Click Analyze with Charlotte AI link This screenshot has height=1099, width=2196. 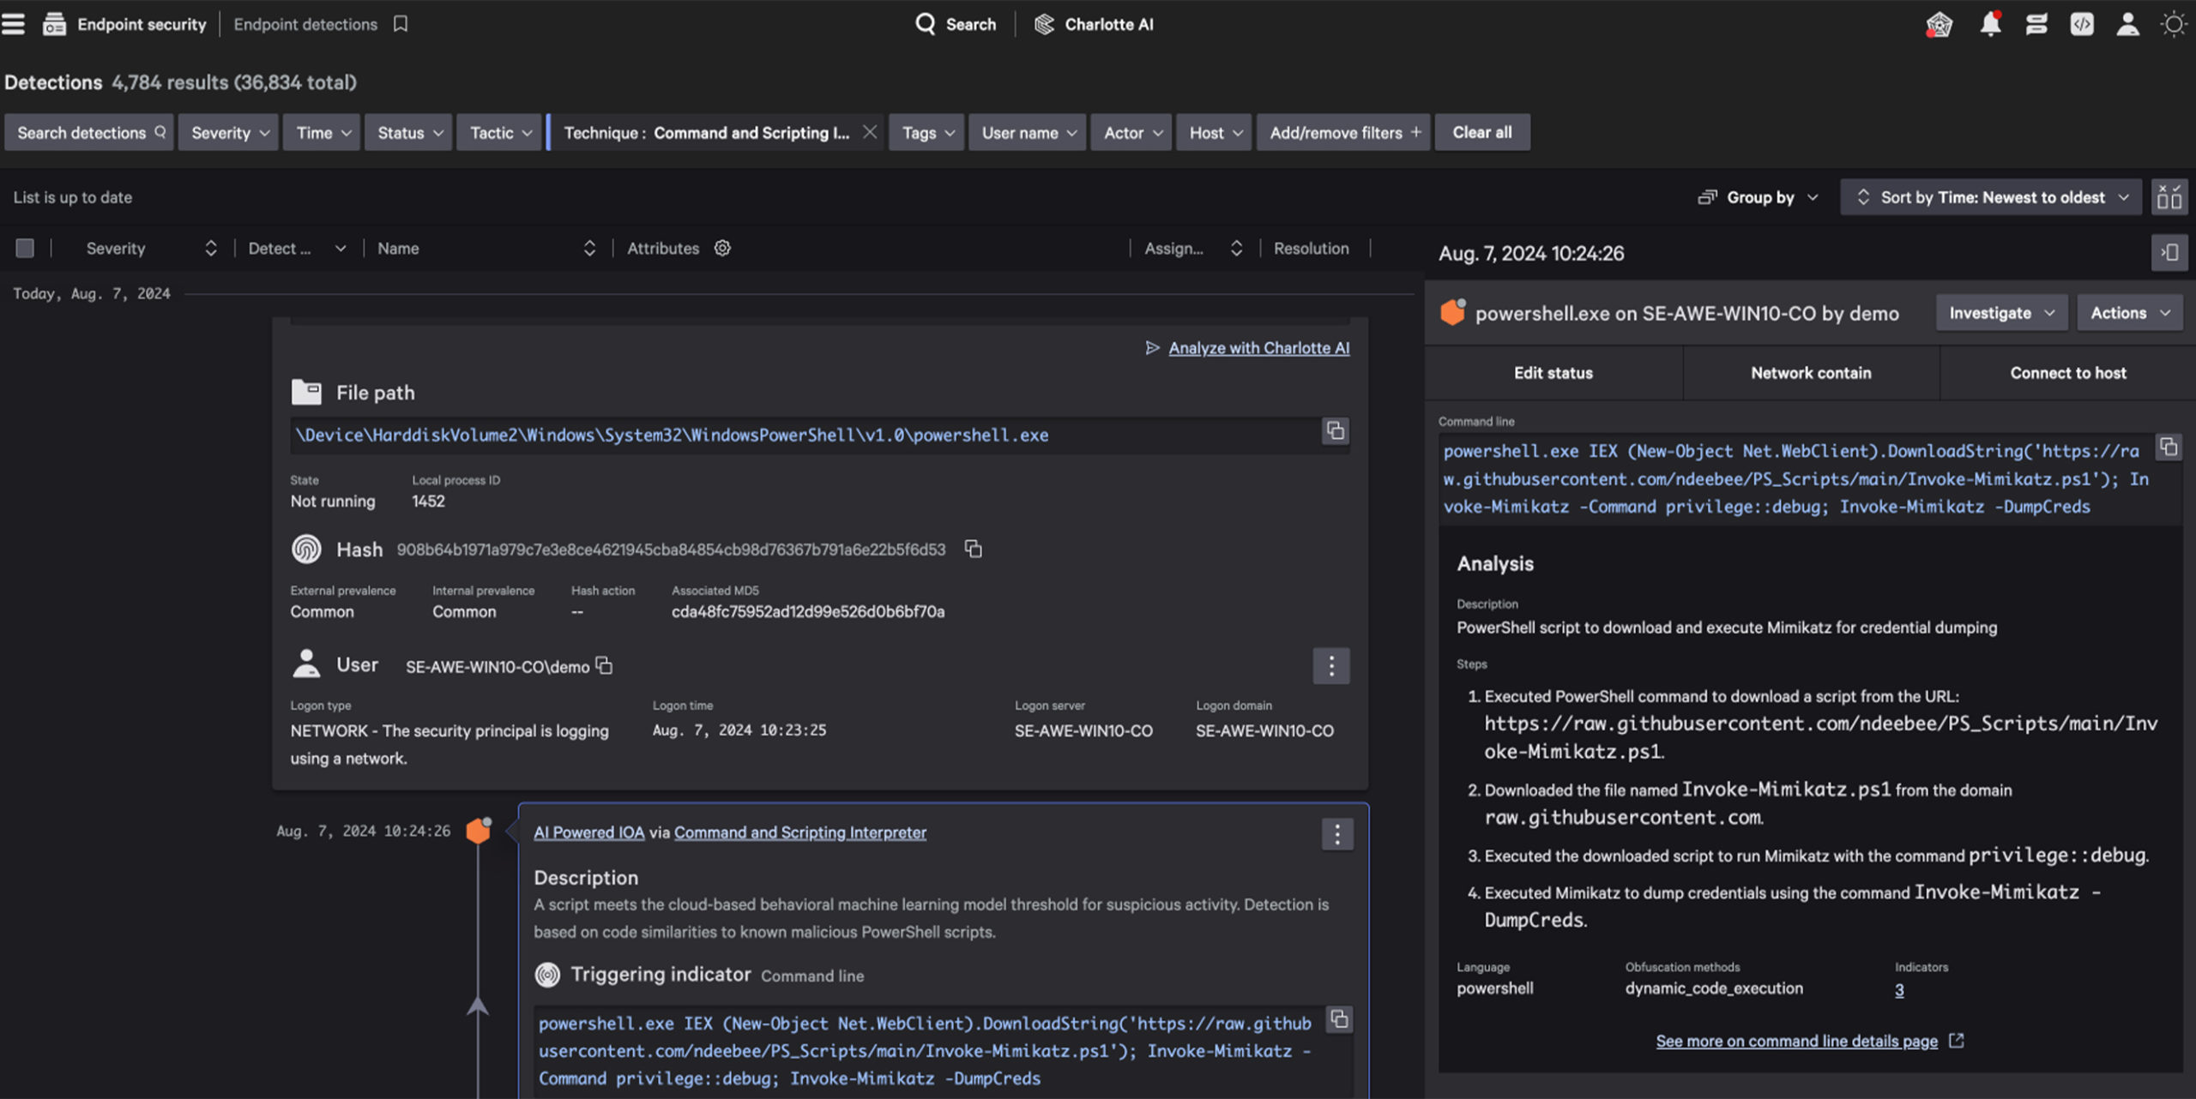click(x=1258, y=347)
